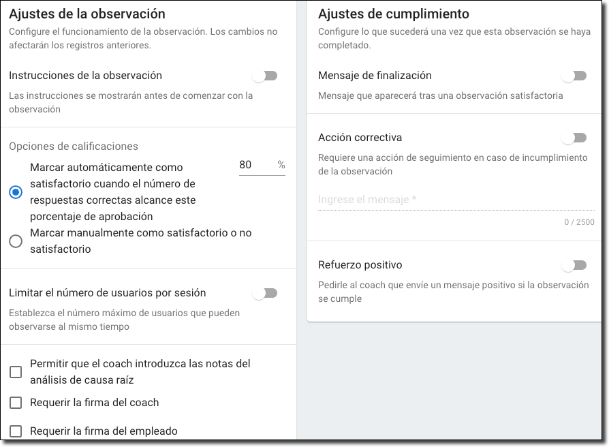Image resolution: width=609 pixels, height=447 pixels.
Task: Click the Mensaje de finalización title text
Action: [x=375, y=76]
